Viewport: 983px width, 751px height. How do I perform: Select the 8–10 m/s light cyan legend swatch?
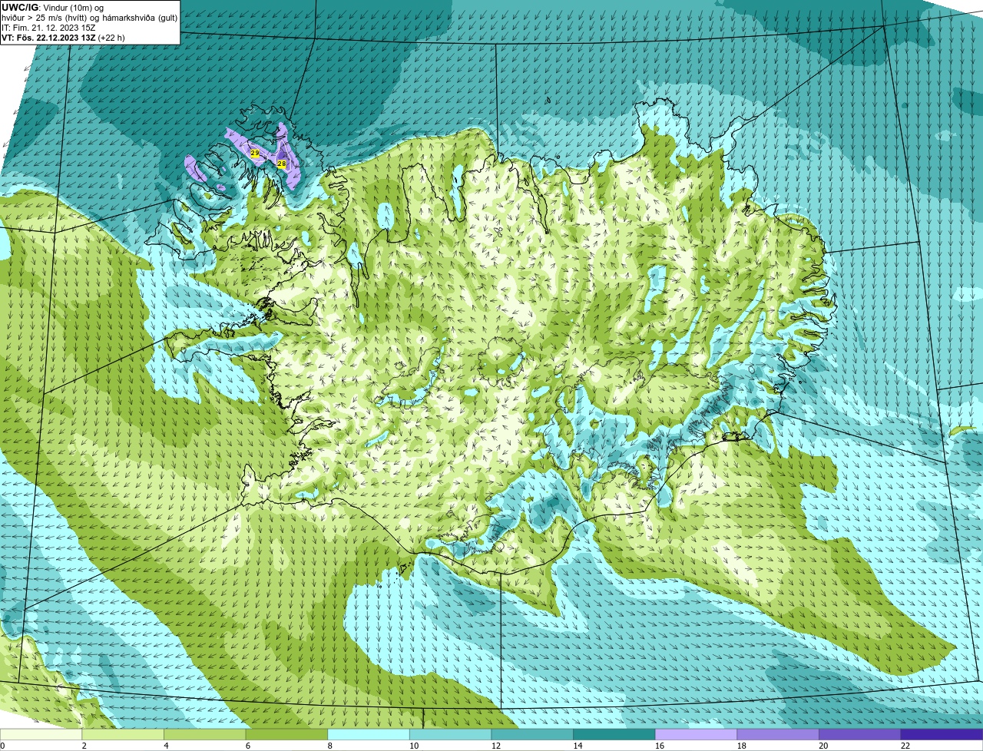coord(369,734)
